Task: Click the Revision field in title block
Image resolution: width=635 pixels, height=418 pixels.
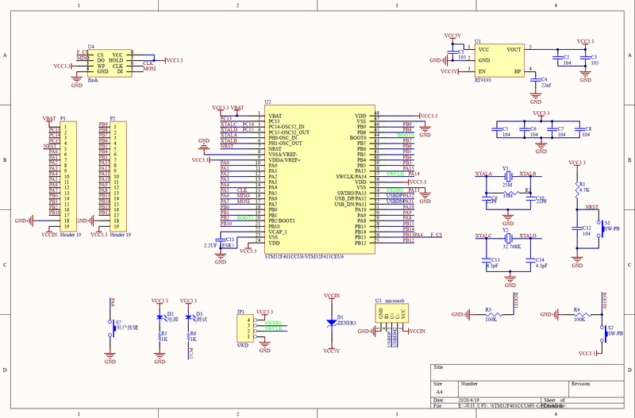Action: pyautogui.click(x=597, y=389)
